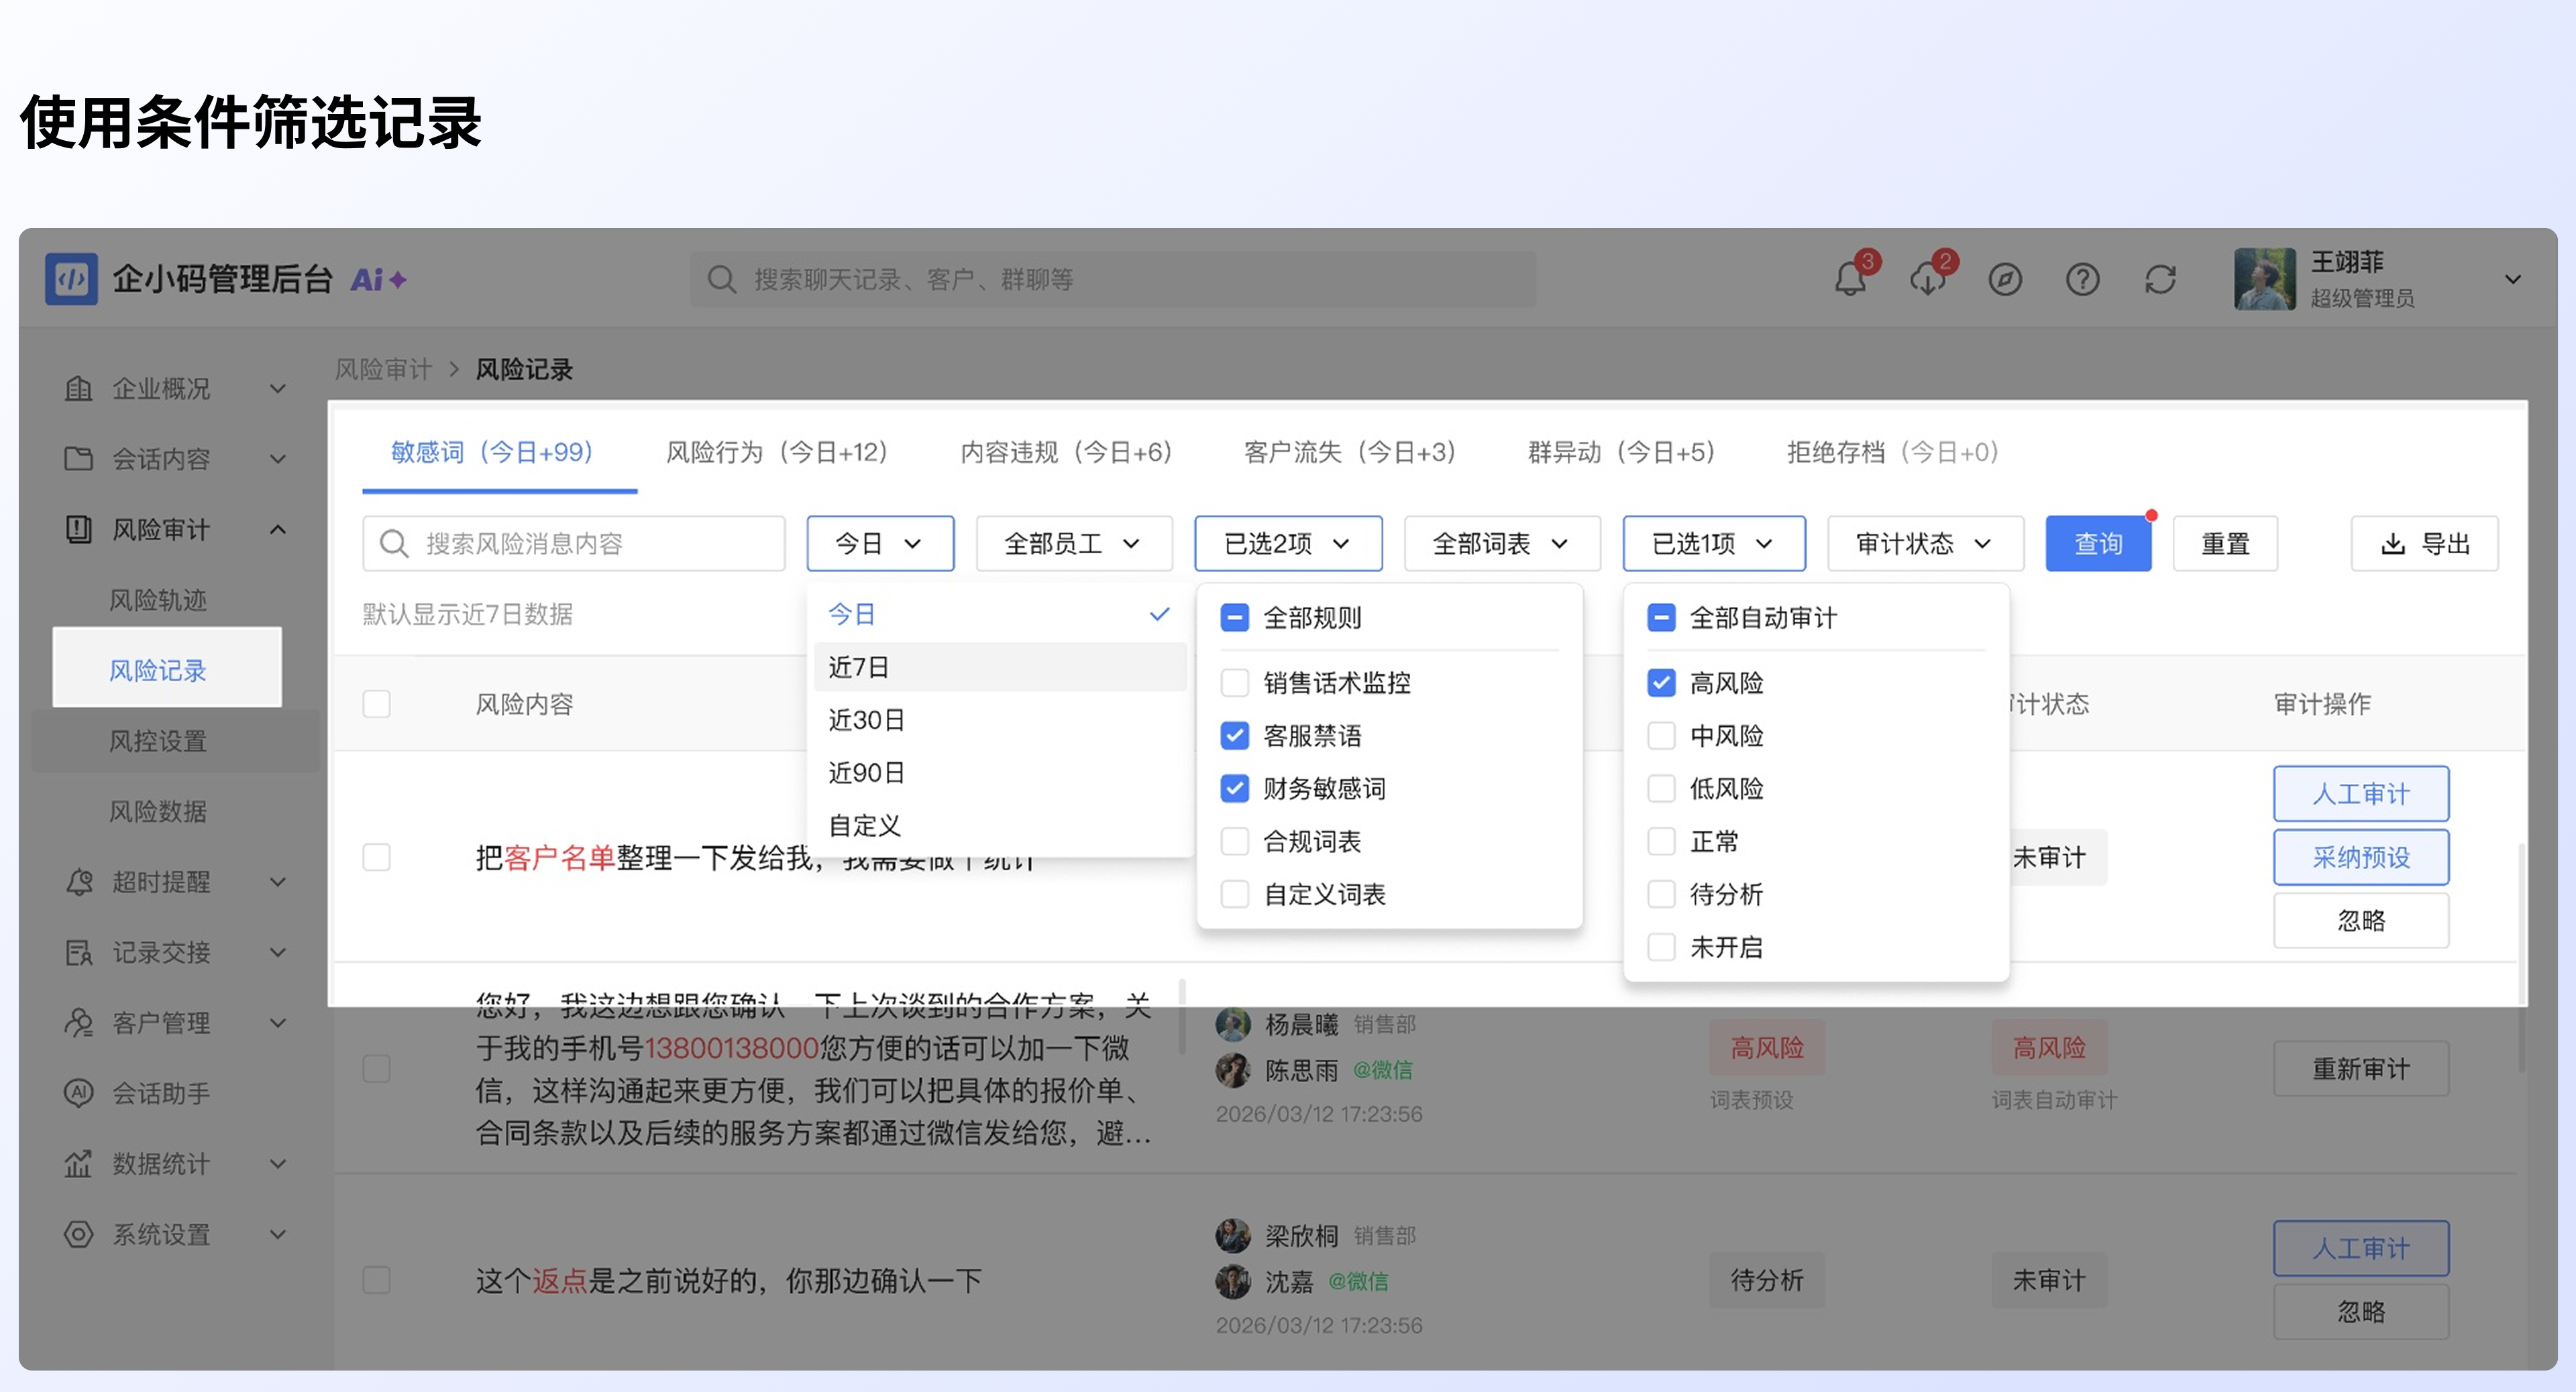The width and height of the screenshot is (2576, 1392).
Task: Open the 今日 date dropdown
Action: [880, 544]
